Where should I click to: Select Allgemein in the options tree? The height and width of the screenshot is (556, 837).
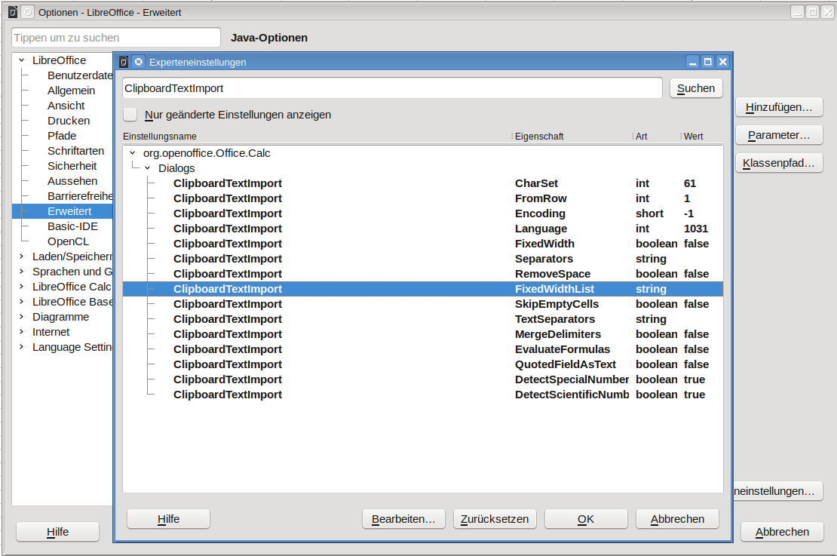tap(71, 91)
